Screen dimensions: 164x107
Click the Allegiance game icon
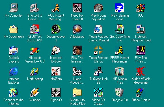tap(77, 29)
